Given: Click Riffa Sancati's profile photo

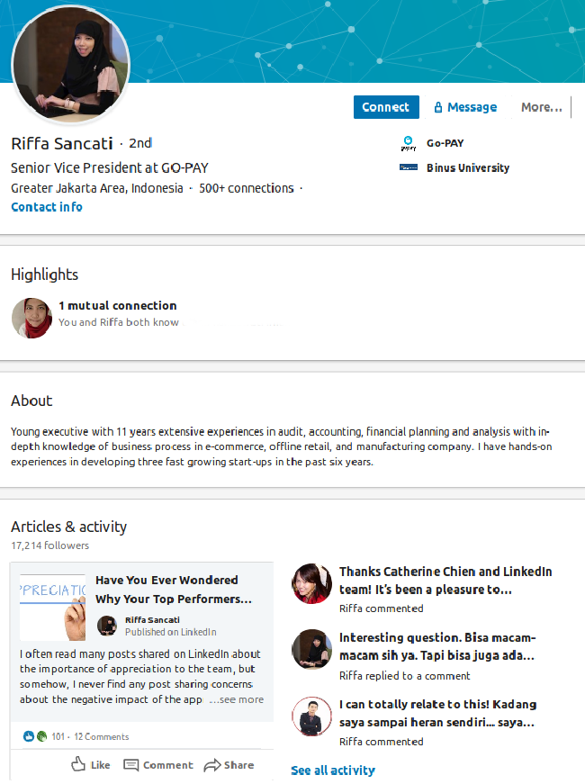Looking at the screenshot, I should pyautogui.click(x=70, y=64).
